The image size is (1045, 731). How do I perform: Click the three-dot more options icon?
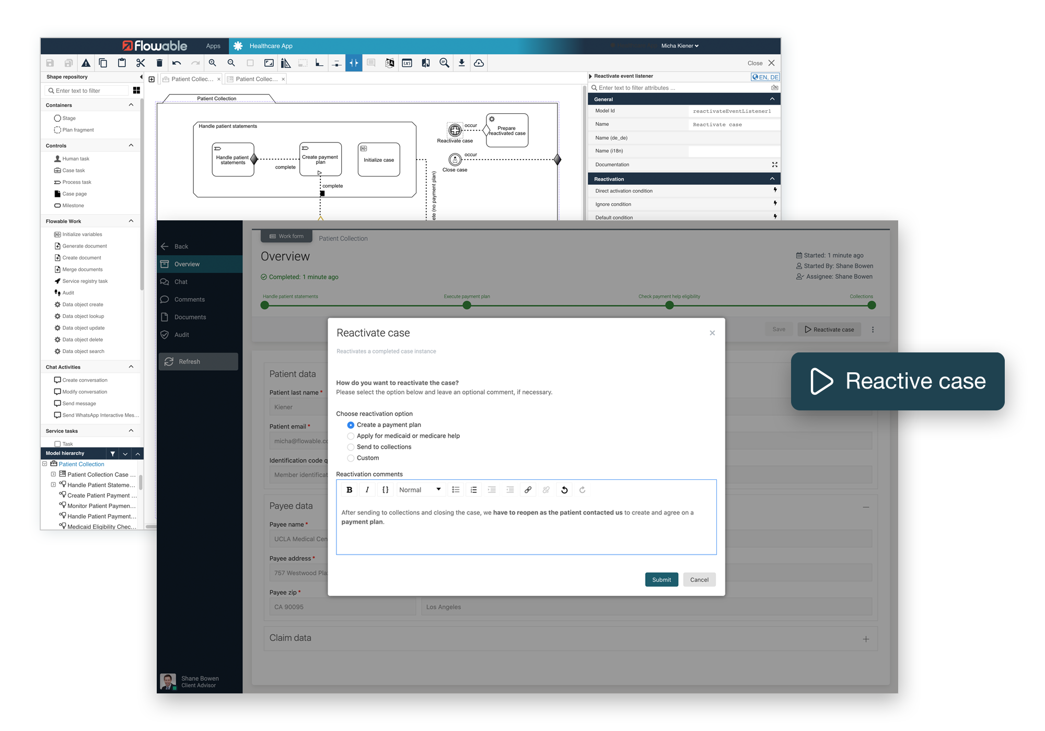(x=873, y=329)
